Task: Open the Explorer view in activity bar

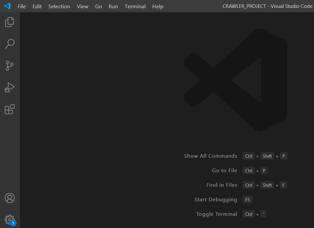Action: tap(10, 22)
